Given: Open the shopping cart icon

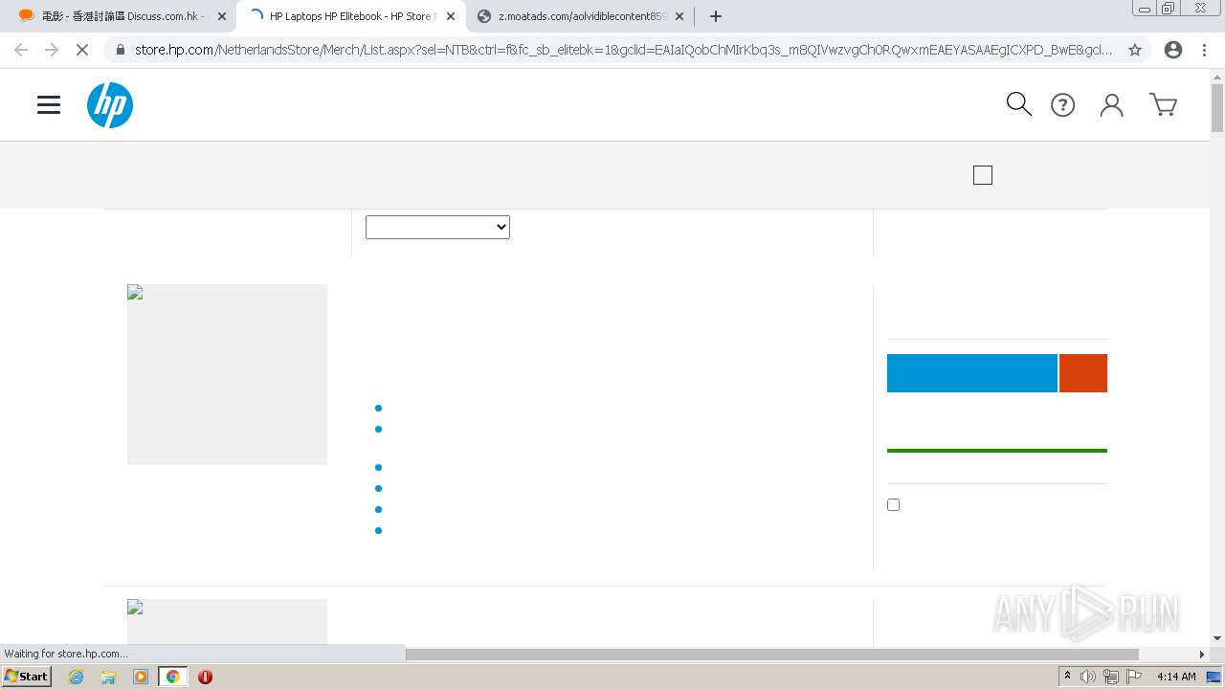Looking at the screenshot, I should 1163,105.
